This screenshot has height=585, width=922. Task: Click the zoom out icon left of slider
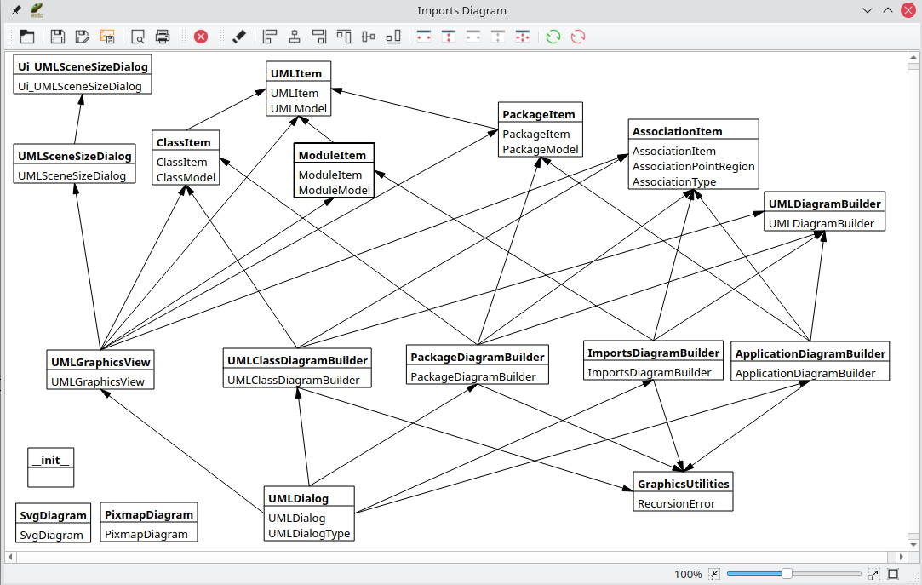[713, 574]
